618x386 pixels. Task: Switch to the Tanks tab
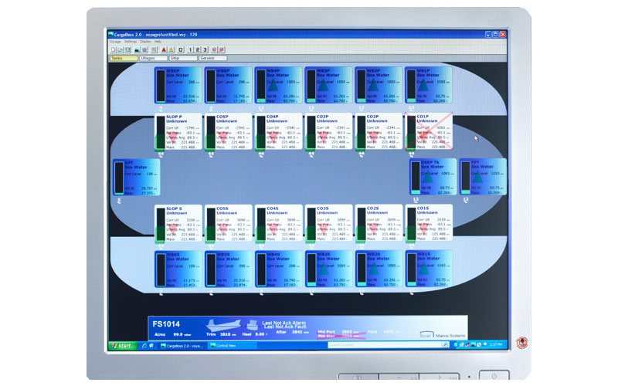(124, 59)
